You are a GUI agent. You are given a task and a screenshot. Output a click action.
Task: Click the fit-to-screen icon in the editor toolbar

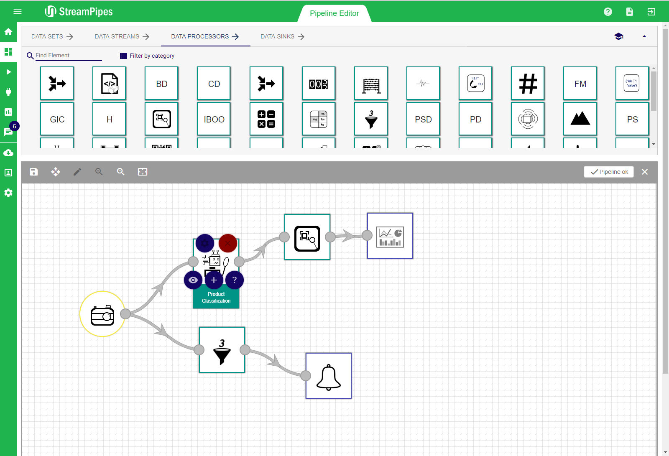[143, 172]
